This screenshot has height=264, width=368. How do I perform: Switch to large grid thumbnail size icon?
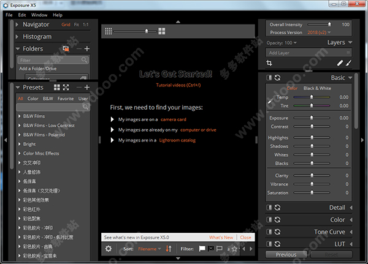point(162,31)
